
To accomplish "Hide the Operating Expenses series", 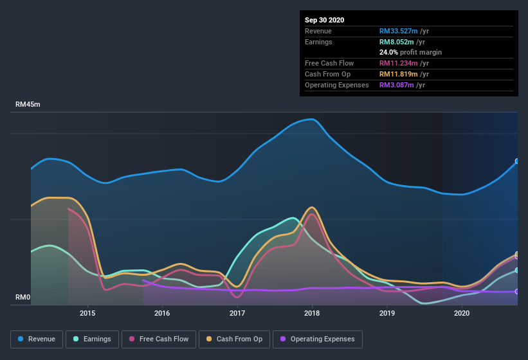I will coord(318,339).
